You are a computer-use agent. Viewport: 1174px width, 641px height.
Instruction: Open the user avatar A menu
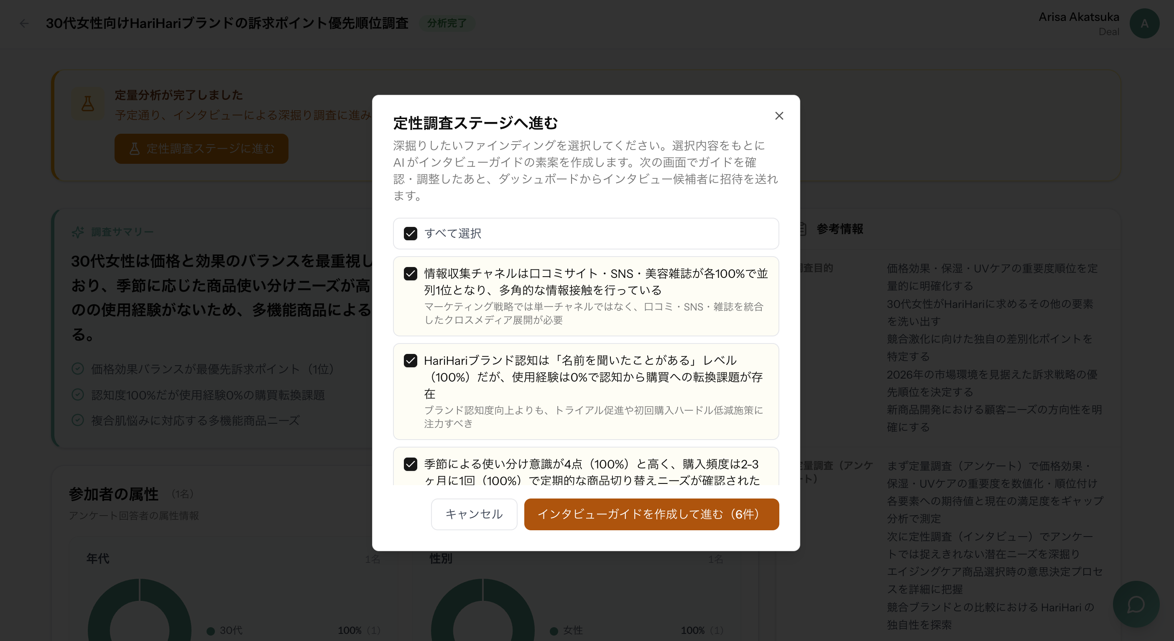pyautogui.click(x=1144, y=24)
